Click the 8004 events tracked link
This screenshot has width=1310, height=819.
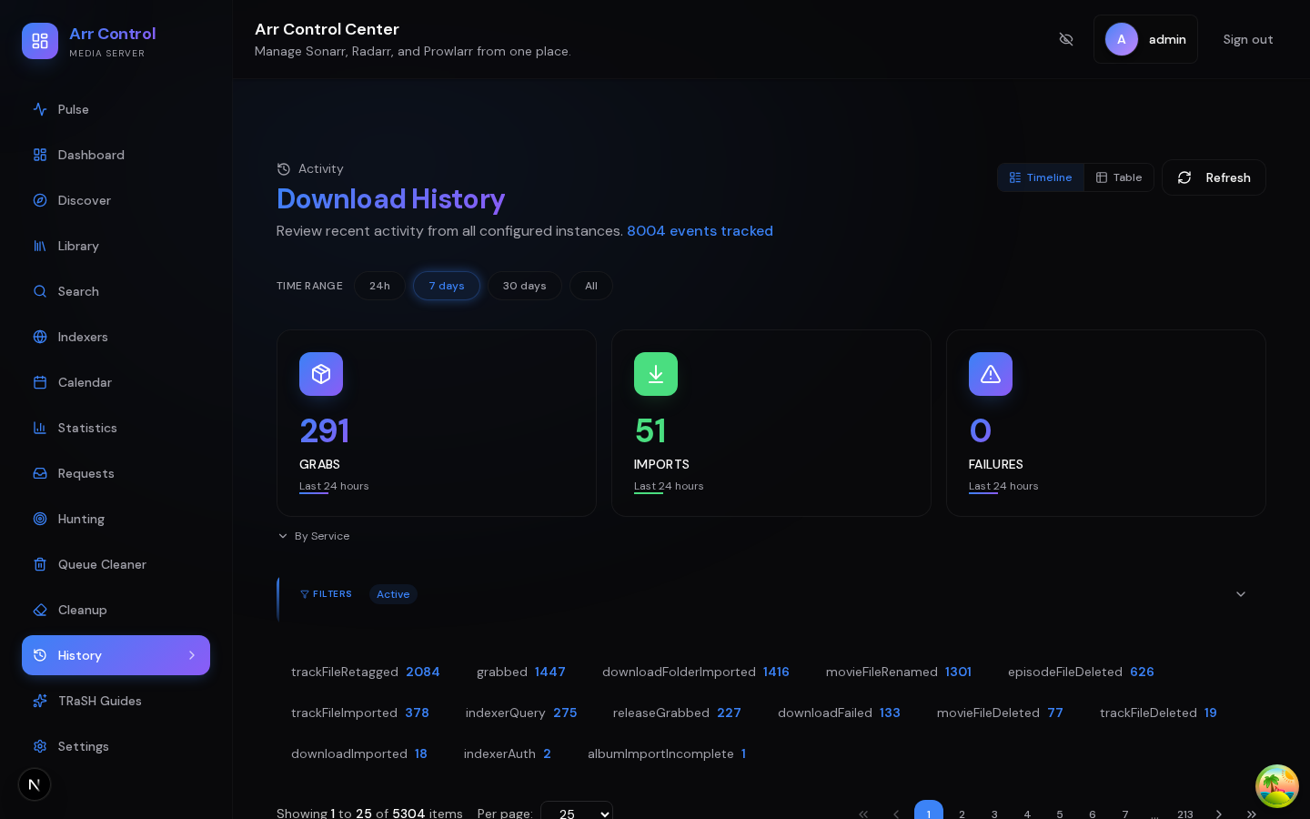[700, 231]
